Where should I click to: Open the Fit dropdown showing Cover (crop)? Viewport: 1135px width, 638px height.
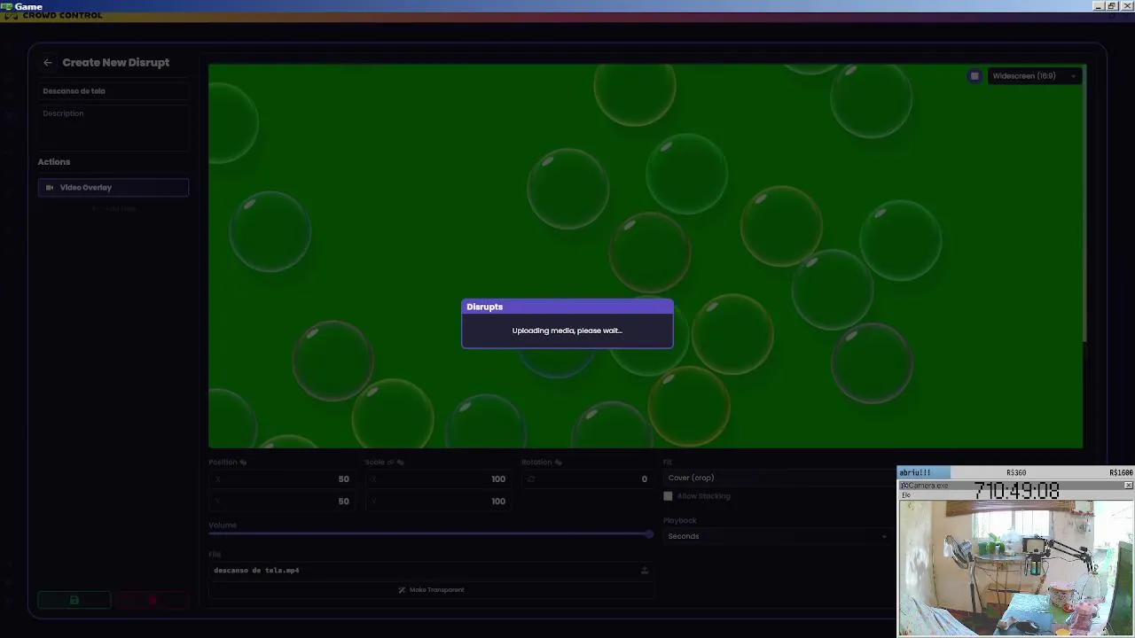point(779,478)
